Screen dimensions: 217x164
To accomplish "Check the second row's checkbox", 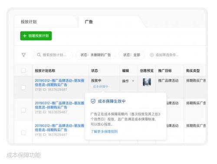I will (x=23, y=110).
